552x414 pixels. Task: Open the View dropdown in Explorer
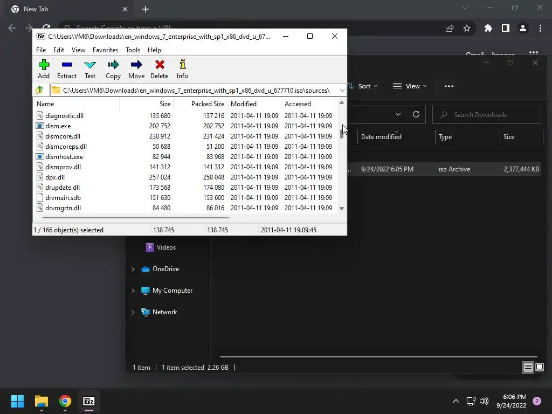click(410, 86)
